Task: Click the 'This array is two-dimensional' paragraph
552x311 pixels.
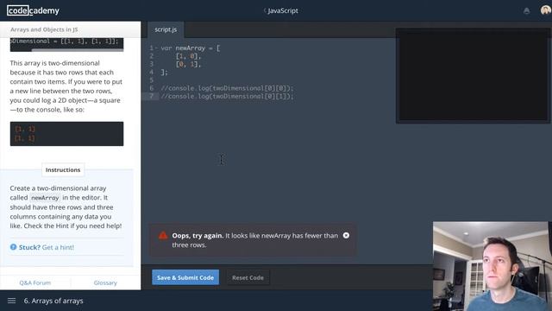Action: [66, 86]
